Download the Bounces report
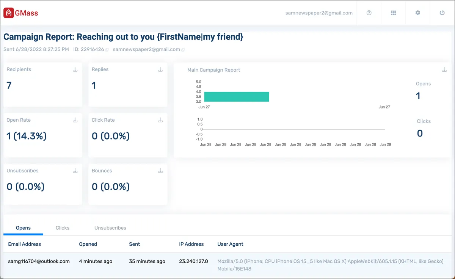 coord(160,171)
